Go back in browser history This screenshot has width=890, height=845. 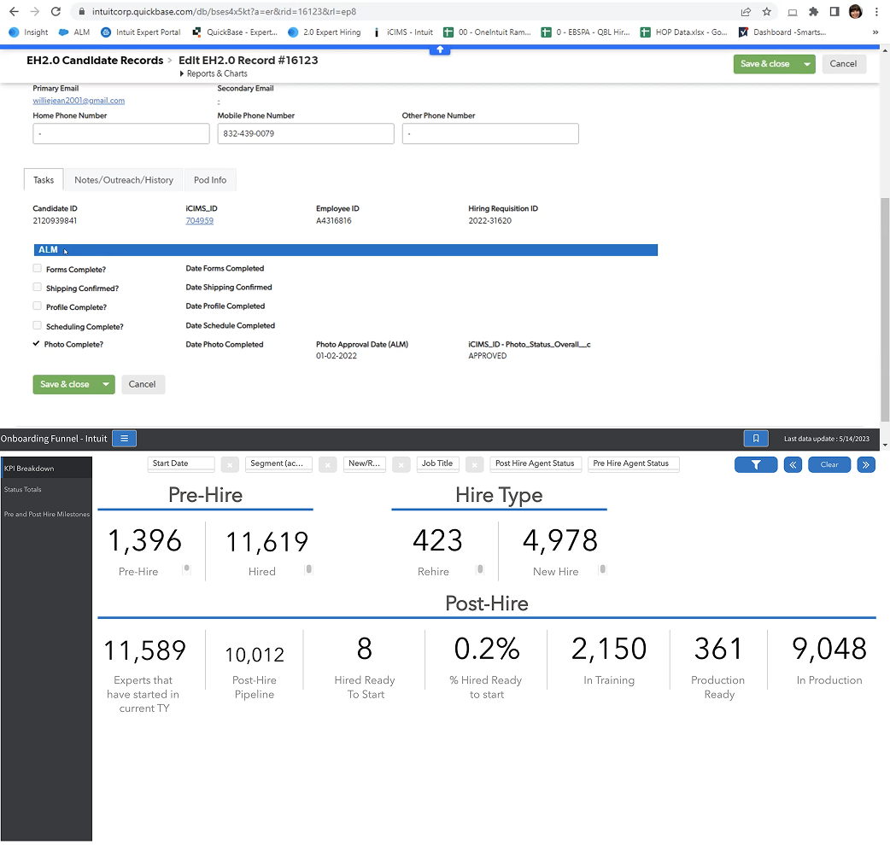click(x=14, y=11)
